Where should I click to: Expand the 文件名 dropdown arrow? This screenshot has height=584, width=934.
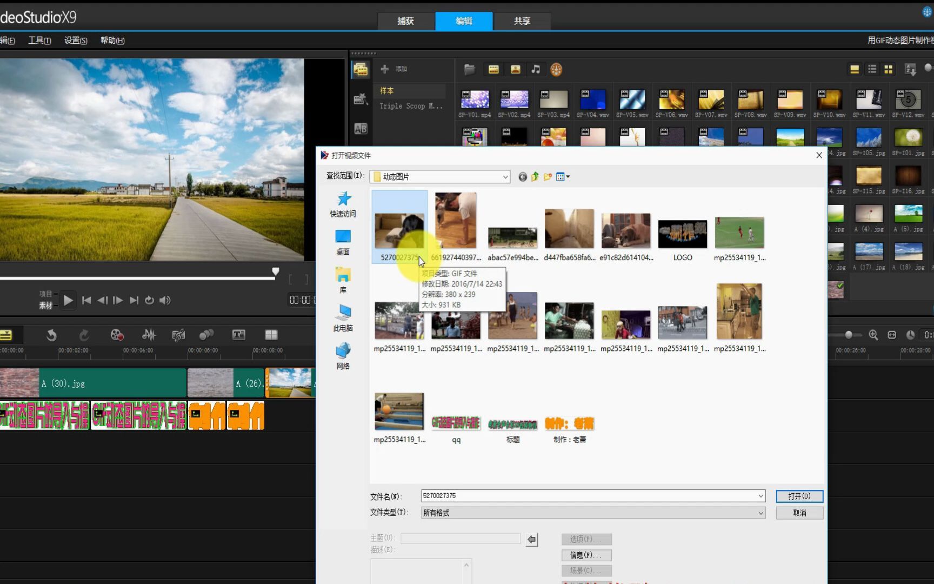760,496
